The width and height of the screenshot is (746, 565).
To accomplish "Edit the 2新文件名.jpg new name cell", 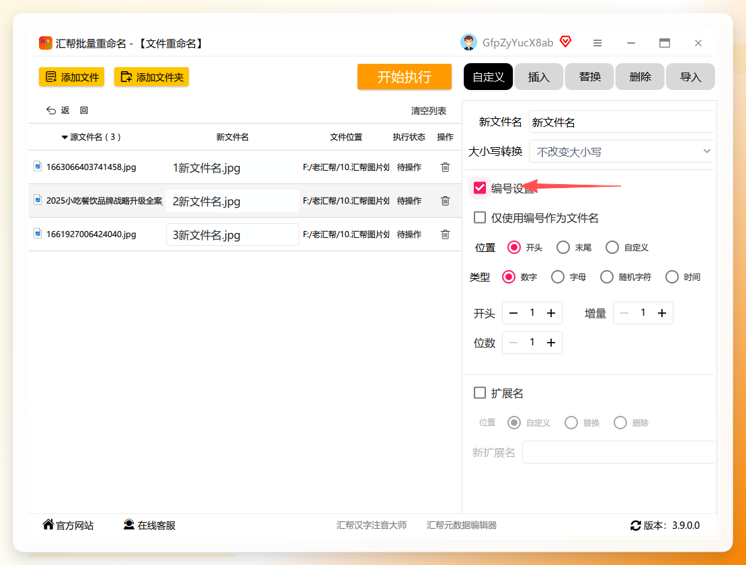I will (x=233, y=201).
